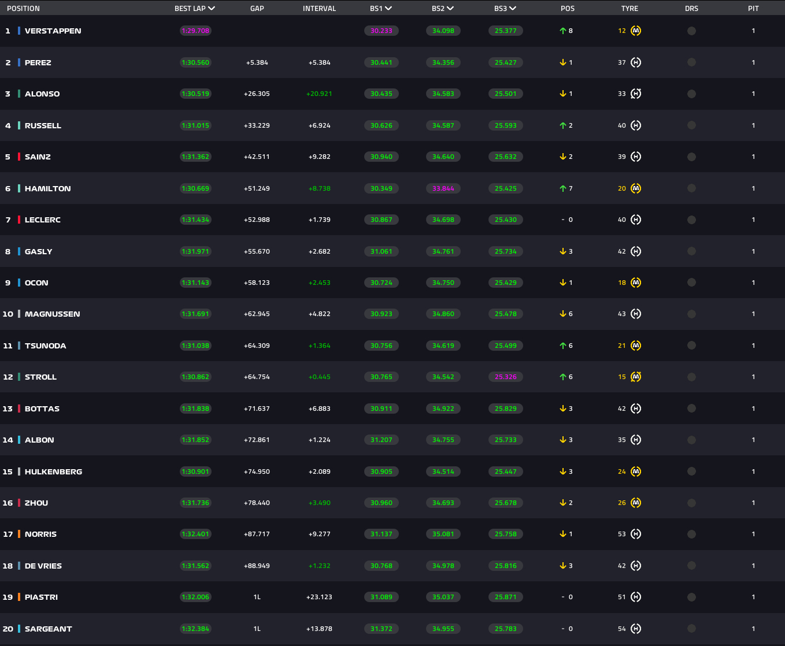Click the POSITION column header
The image size is (785, 646).
23,9
